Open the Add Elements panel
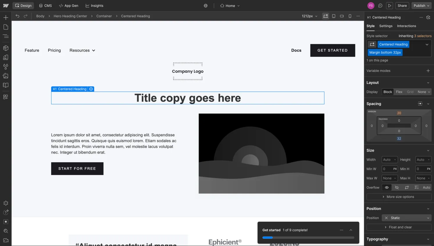This screenshot has height=246, width=434. [x=5, y=17]
